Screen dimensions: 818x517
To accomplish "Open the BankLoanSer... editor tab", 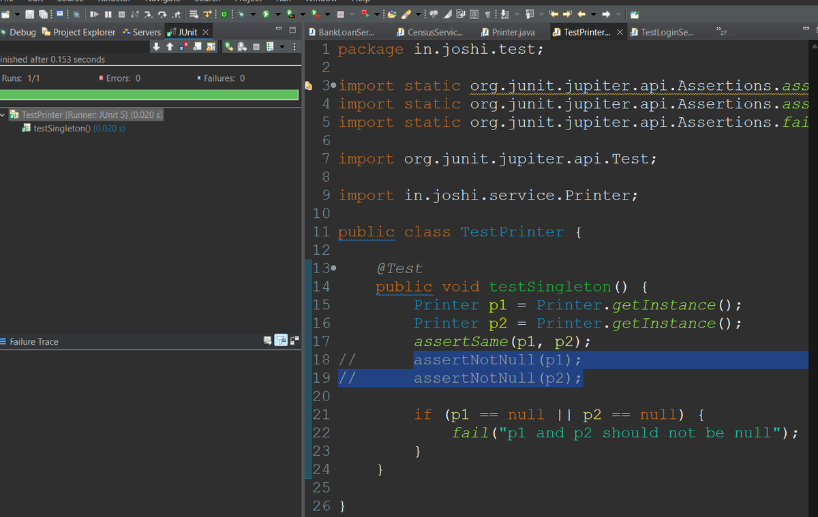I will pyautogui.click(x=342, y=32).
